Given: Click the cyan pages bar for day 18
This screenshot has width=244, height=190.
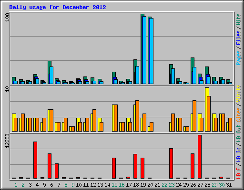Looking at the screenshot, I should click(x=137, y=75).
